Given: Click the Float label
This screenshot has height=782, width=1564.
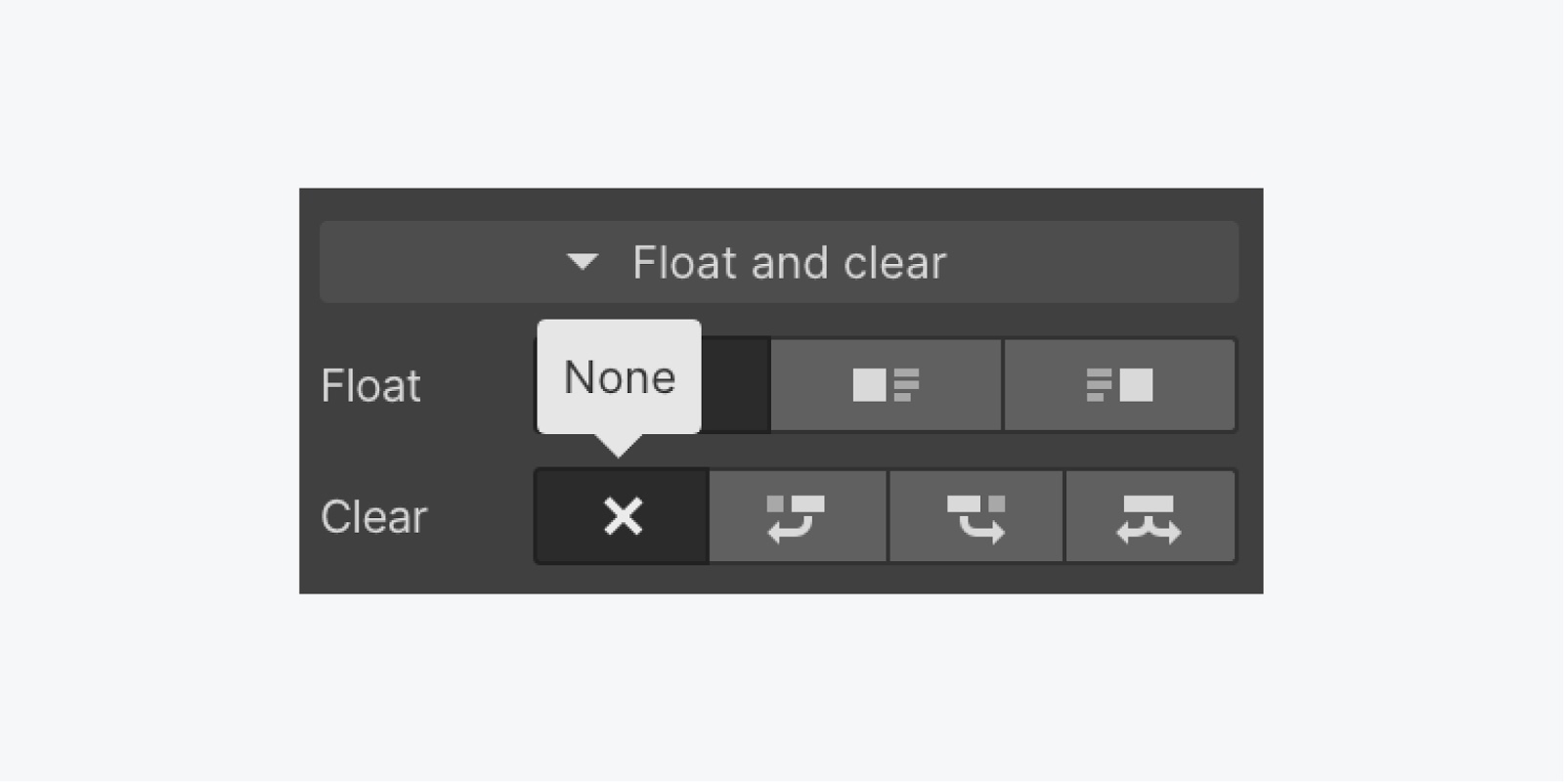Looking at the screenshot, I should [370, 385].
